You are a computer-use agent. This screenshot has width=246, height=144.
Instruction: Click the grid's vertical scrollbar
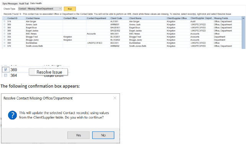click(x=243, y=33)
